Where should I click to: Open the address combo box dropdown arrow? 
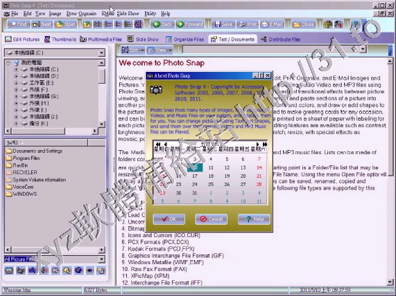(363, 49)
